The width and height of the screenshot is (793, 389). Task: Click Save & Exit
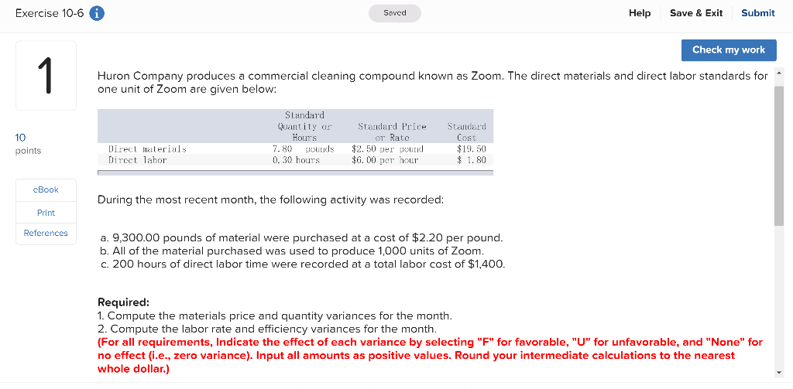(695, 13)
